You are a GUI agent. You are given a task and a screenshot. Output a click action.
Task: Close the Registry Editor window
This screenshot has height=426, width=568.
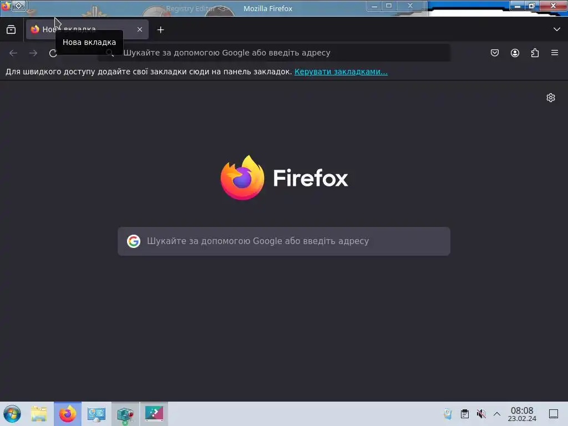tap(410, 6)
